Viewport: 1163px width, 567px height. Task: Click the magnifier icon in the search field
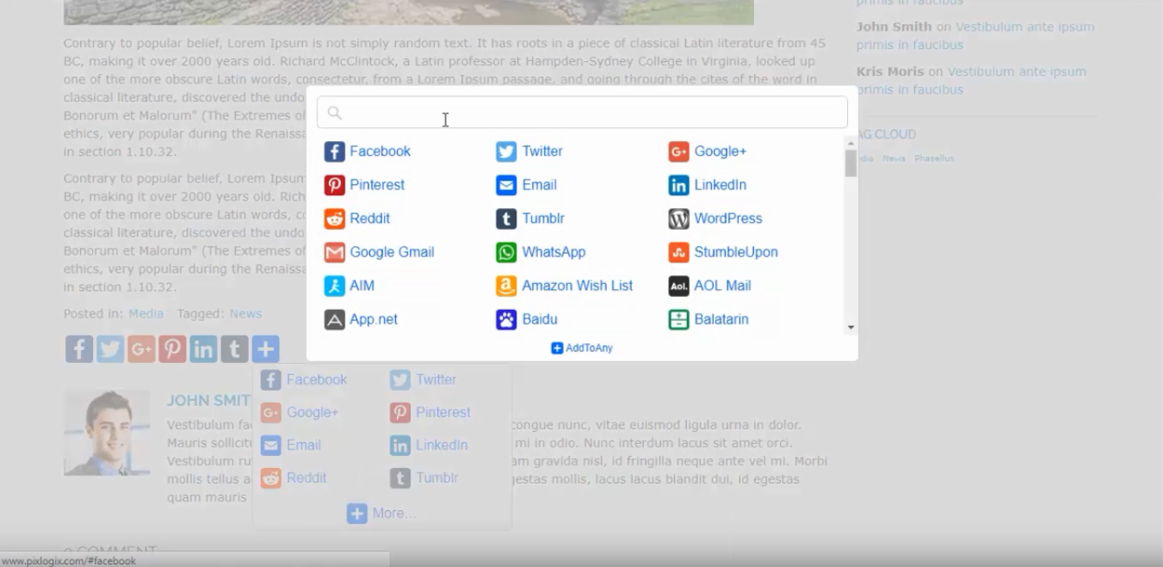click(x=335, y=113)
